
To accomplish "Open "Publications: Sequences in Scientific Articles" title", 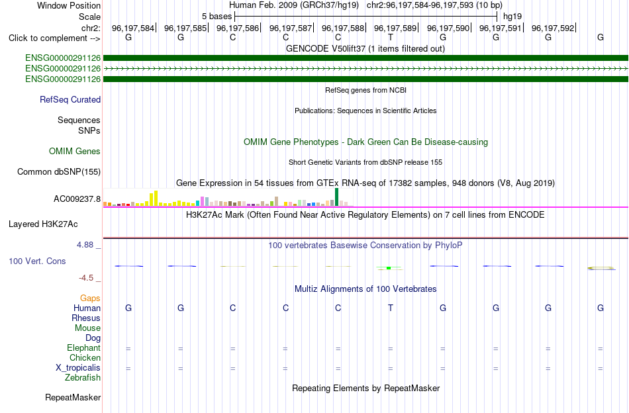I will pos(365,111).
